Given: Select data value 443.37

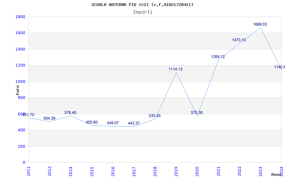Looking at the screenshot, I should click(x=134, y=123).
